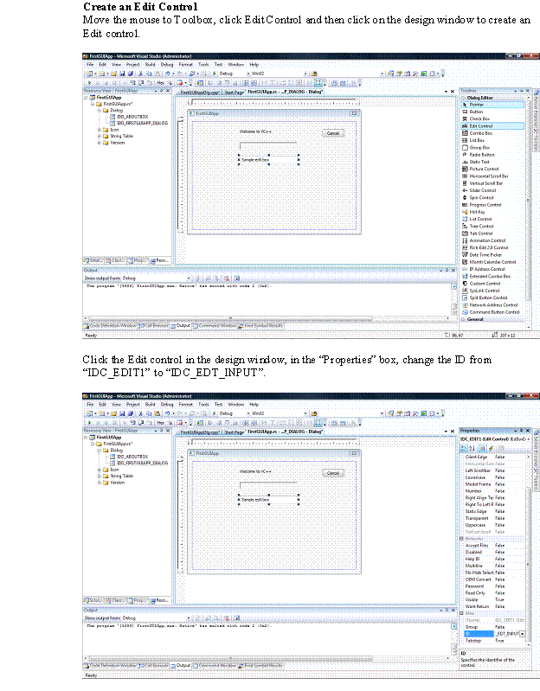Click the Visible property in Properties
The height and width of the screenshot is (691, 540).
tap(495, 600)
